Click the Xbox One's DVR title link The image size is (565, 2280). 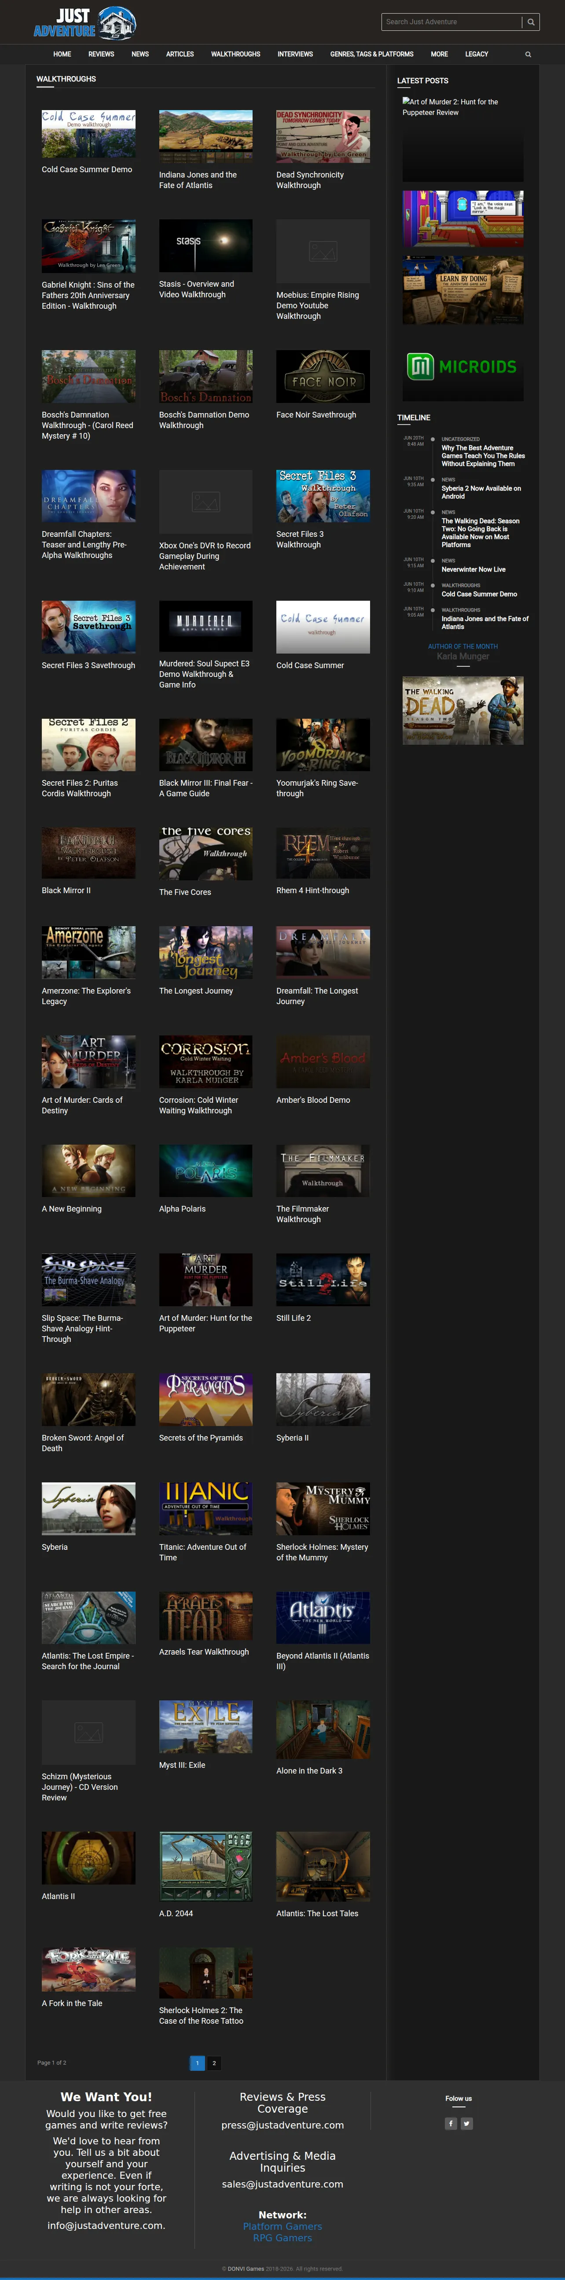[x=204, y=556]
